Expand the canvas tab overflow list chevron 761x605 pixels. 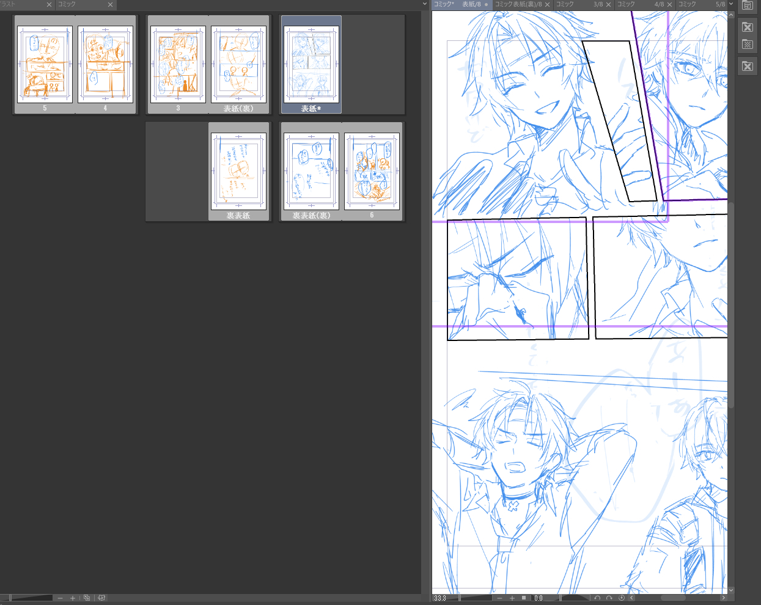coord(731,4)
